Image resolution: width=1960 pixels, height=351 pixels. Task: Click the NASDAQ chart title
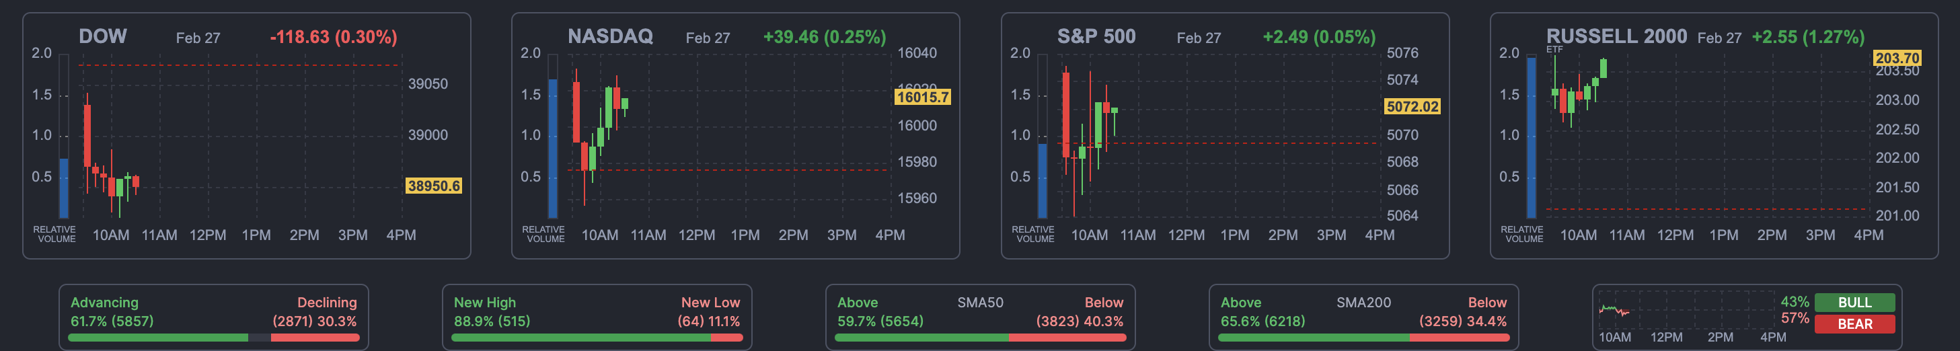pyautogui.click(x=610, y=36)
